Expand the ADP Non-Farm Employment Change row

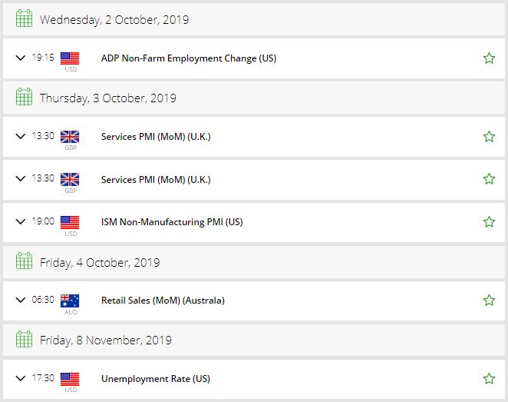[21, 58]
